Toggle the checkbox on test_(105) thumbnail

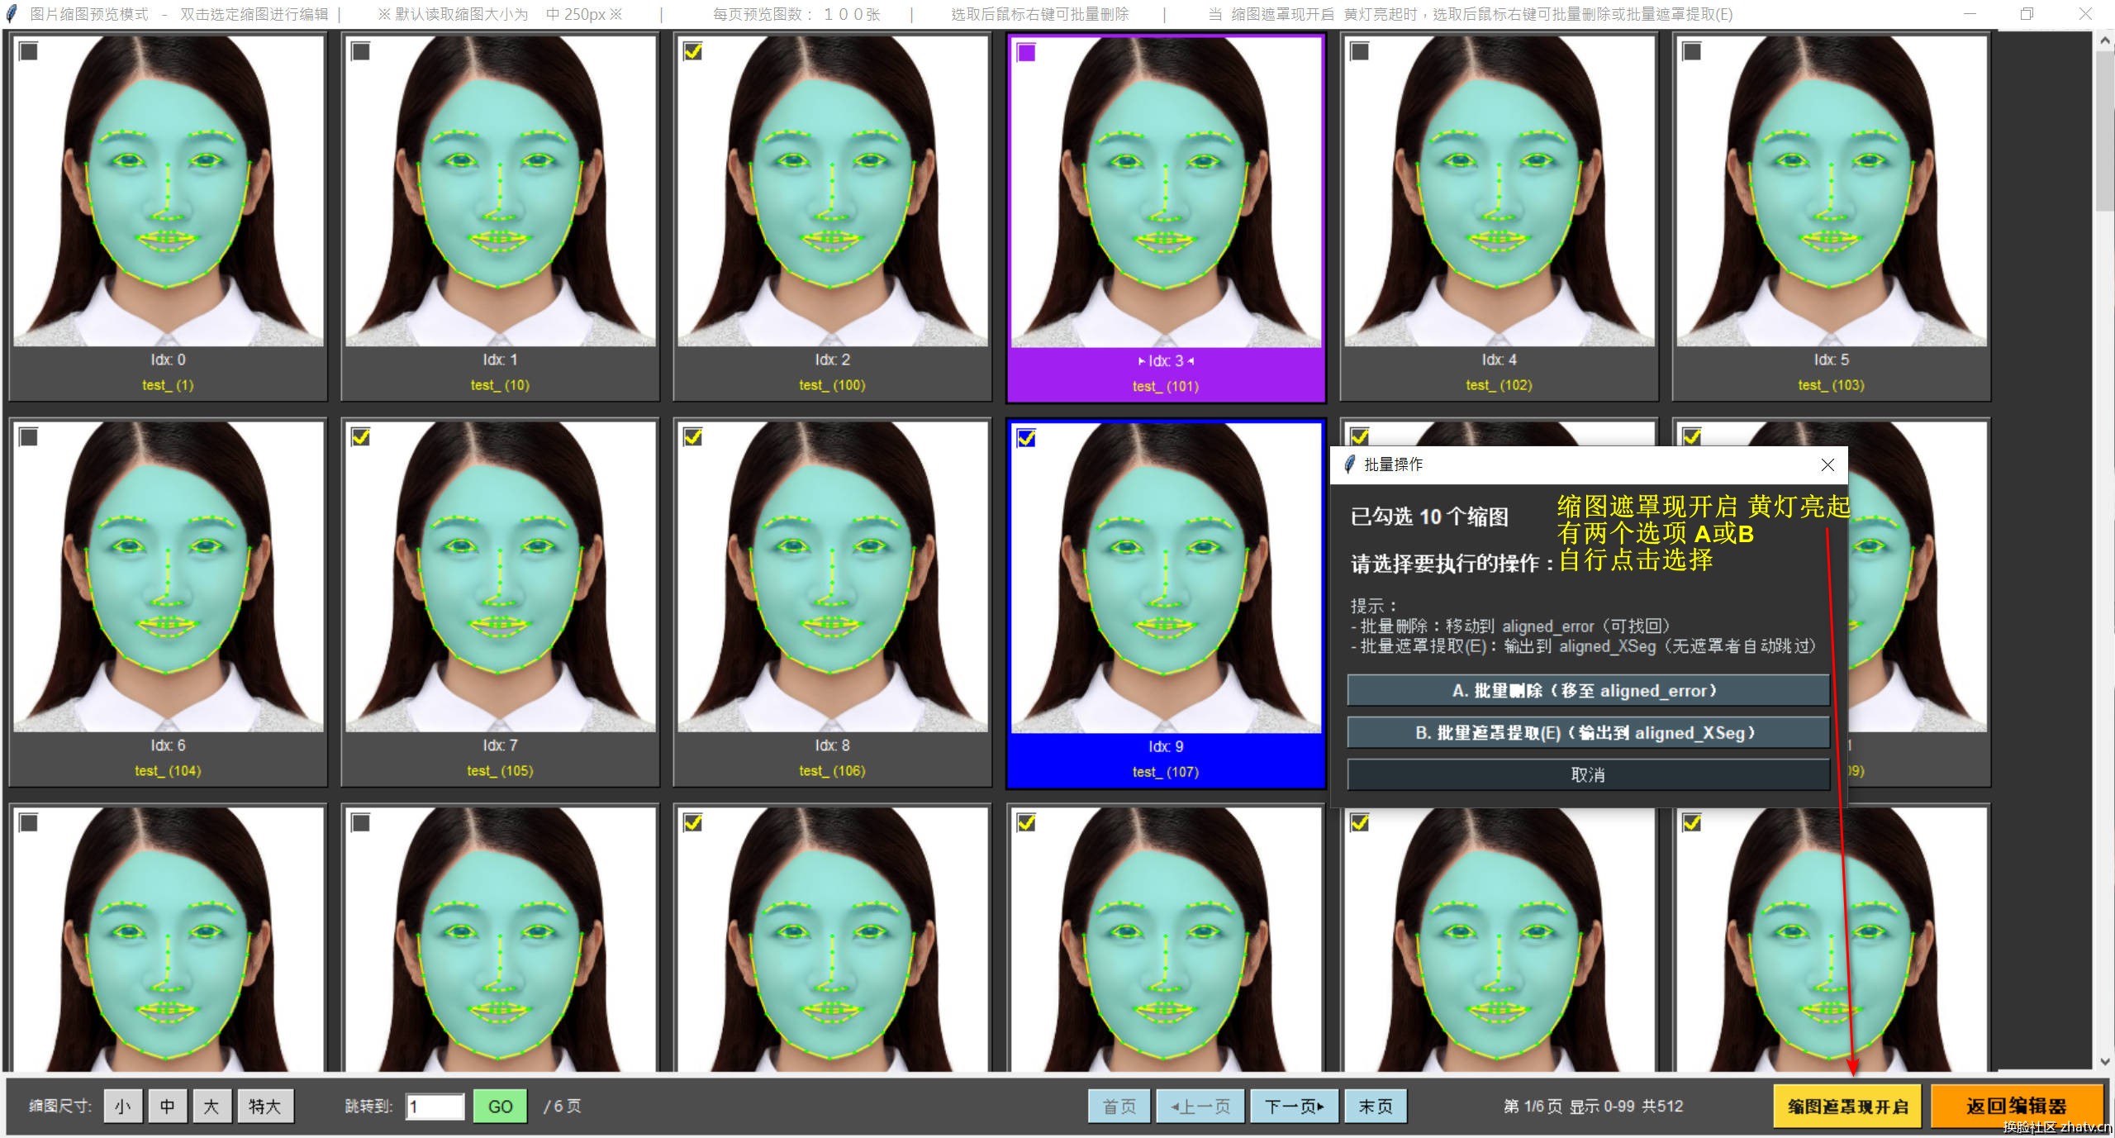click(x=361, y=437)
